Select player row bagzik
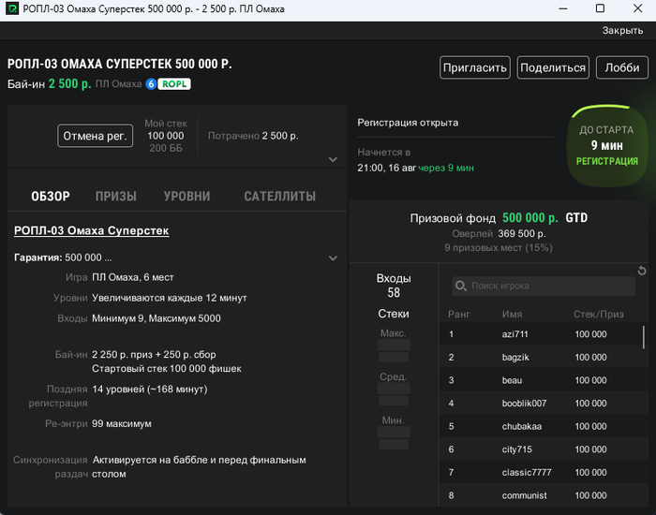The height and width of the screenshot is (515, 656). [x=544, y=357]
